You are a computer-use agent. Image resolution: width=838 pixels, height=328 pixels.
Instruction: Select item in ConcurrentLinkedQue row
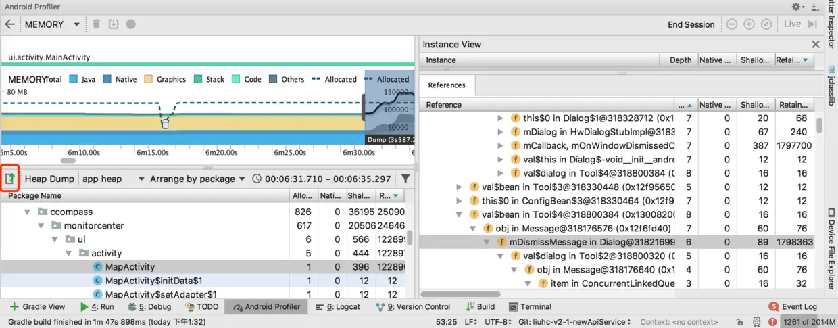pyautogui.click(x=616, y=283)
